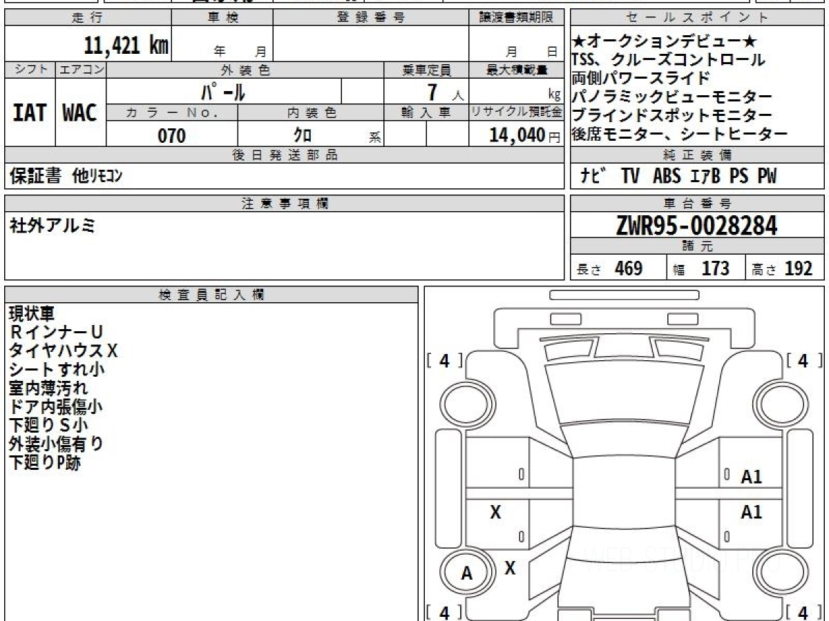Click the 諸元 header
Image resolution: width=829 pixels, height=621 pixels.
(x=698, y=246)
